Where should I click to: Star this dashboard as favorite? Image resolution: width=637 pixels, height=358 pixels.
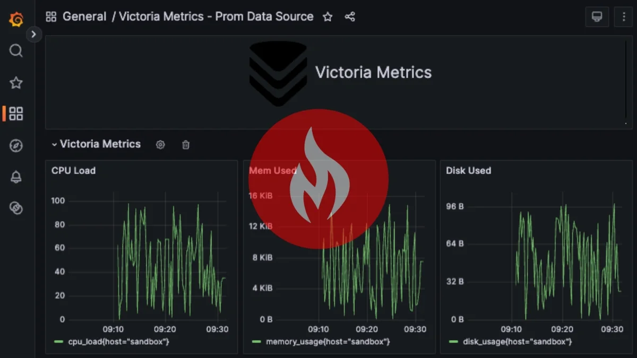point(328,17)
